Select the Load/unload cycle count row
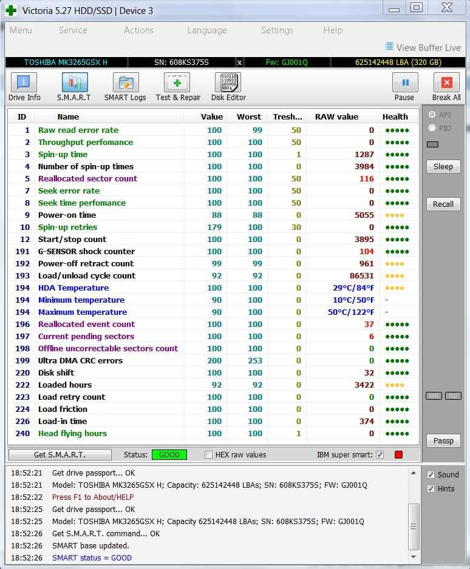470x569 pixels. click(213, 275)
